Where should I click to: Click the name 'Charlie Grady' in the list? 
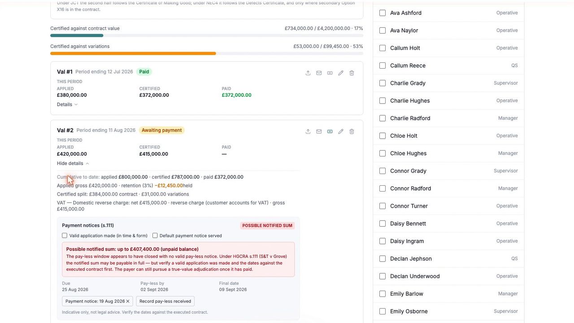408,83
